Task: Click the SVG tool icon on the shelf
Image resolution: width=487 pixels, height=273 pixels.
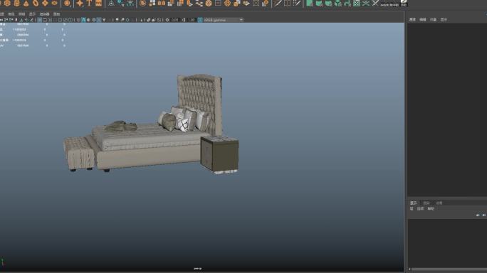Action: click(98, 4)
